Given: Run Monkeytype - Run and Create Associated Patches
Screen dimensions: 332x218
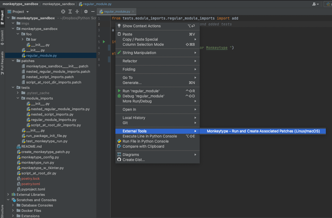Looking at the screenshot, I should click(263, 131).
